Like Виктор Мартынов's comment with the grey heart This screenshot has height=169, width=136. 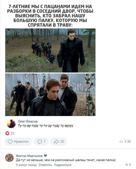(x=127, y=165)
